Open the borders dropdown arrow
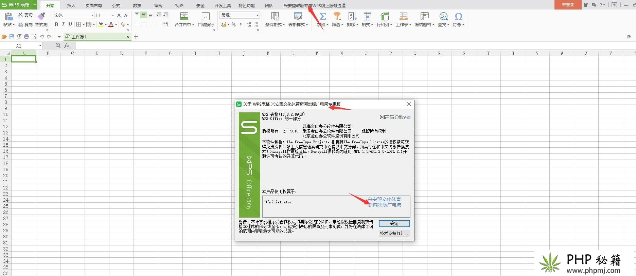636x276 pixels. (x=84, y=24)
